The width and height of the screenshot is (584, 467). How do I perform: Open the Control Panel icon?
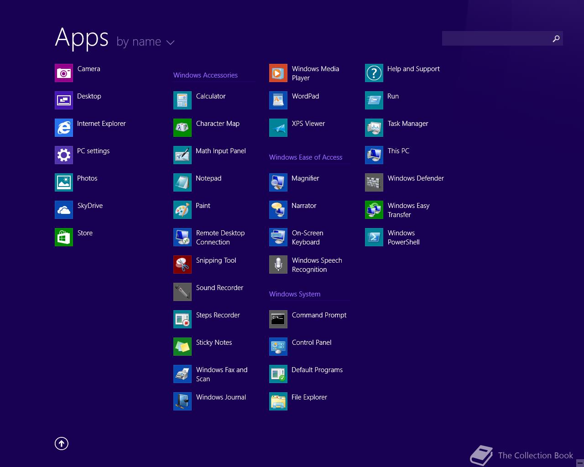[x=278, y=347]
